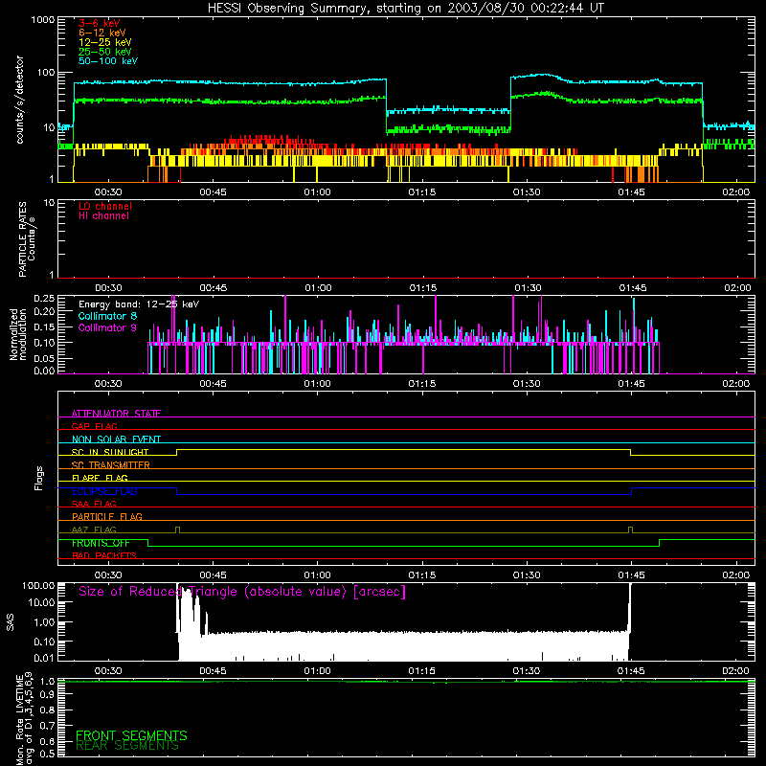Click the 01:00 time label under the particle rates panel

pyautogui.click(x=318, y=288)
